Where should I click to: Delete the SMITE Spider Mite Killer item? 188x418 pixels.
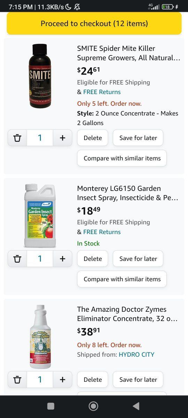coord(93,138)
